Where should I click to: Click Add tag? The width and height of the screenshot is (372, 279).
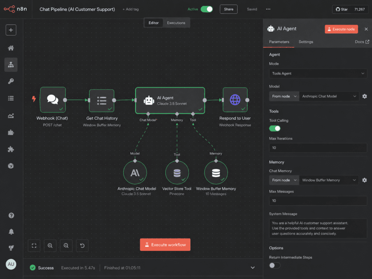130,9
